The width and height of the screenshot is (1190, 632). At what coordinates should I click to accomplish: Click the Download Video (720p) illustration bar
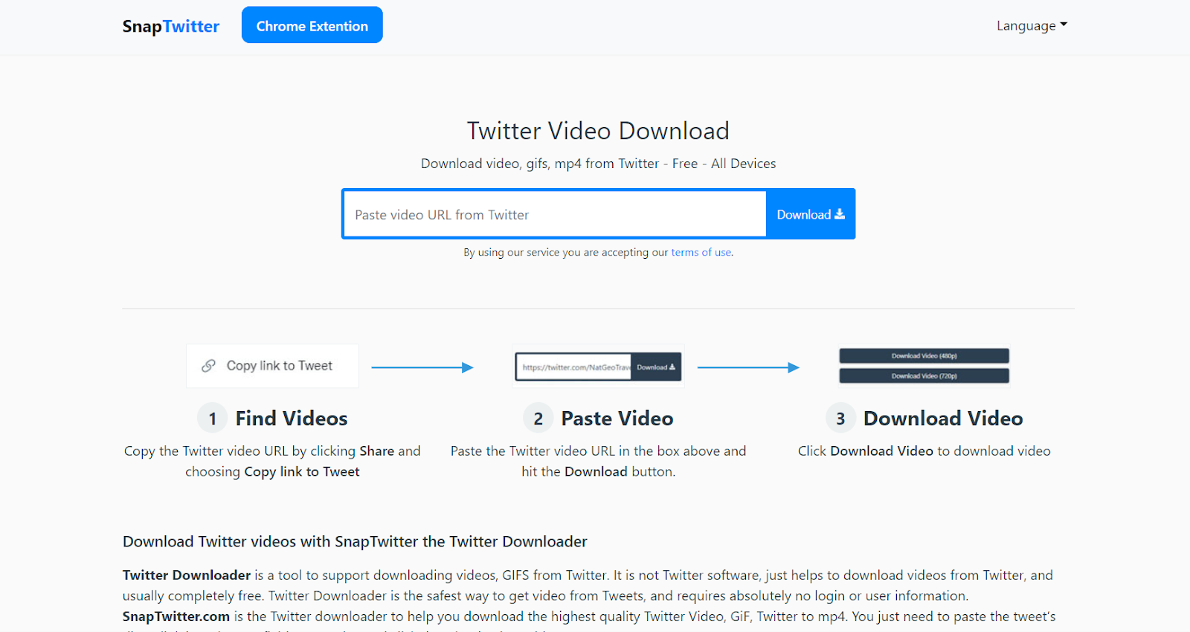coord(924,376)
